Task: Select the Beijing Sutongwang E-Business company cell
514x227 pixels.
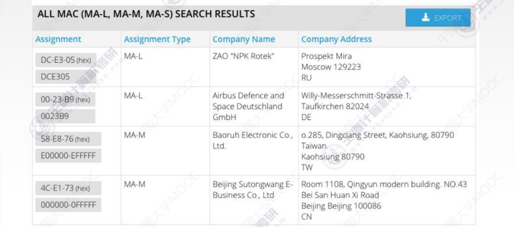Action: coord(252,190)
